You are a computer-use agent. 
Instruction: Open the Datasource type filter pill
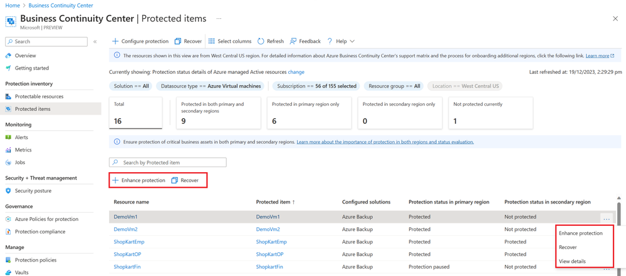click(211, 86)
